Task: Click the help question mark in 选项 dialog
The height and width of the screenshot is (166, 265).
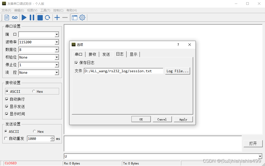Action: 178,45
